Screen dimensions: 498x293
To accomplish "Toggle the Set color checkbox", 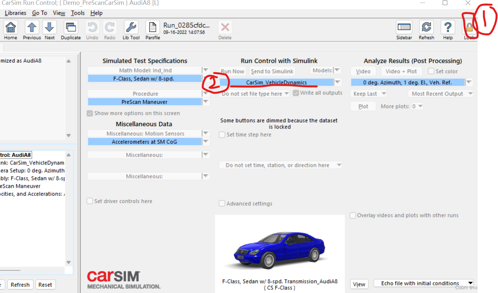I will pyautogui.click(x=431, y=71).
